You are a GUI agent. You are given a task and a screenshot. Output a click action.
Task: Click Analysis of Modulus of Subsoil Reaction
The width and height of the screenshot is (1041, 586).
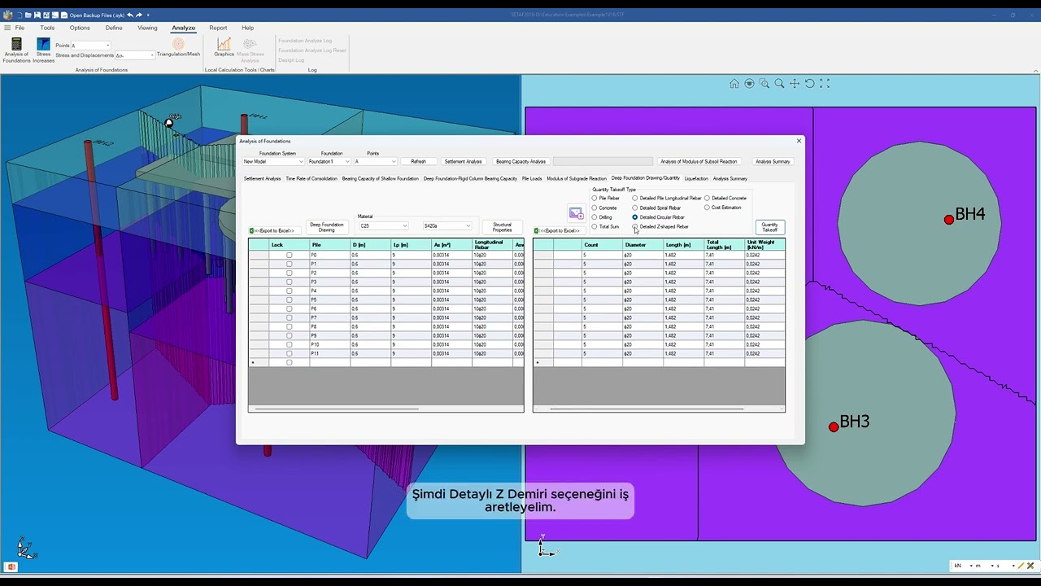(x=699, y=161)
